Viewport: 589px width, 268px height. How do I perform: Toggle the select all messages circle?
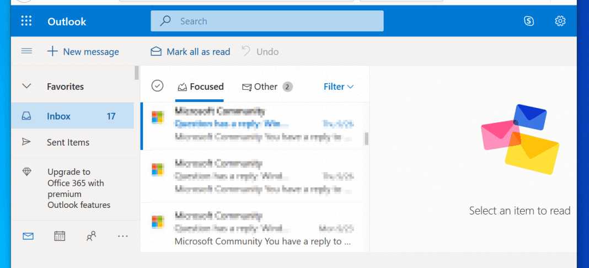(x=157, y=86)
